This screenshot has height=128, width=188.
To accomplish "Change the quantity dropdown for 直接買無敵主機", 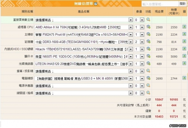I will point(139,20).
